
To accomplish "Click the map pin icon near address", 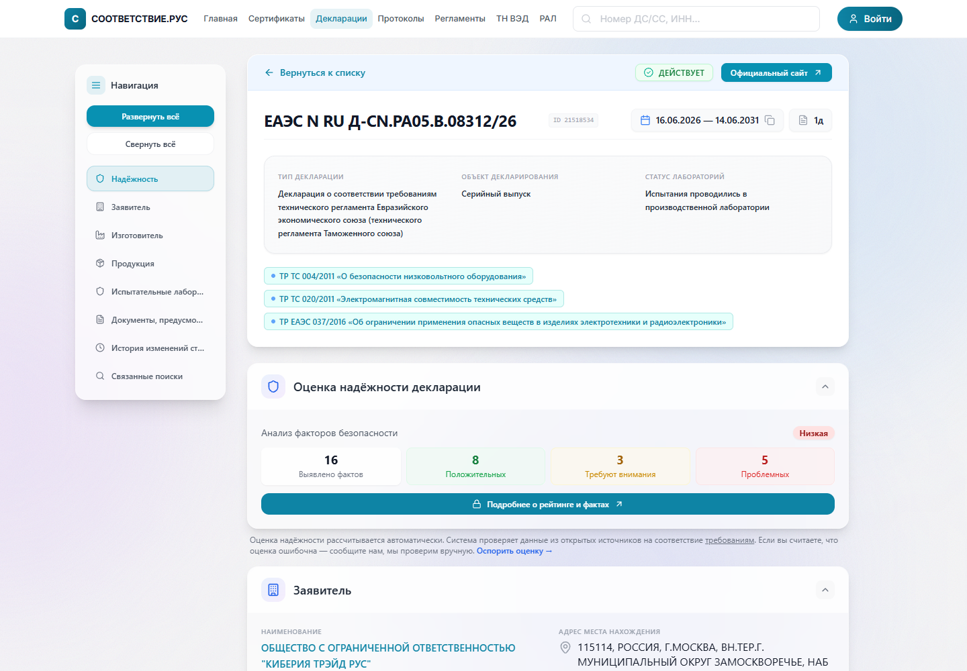I will coord(565,648).
